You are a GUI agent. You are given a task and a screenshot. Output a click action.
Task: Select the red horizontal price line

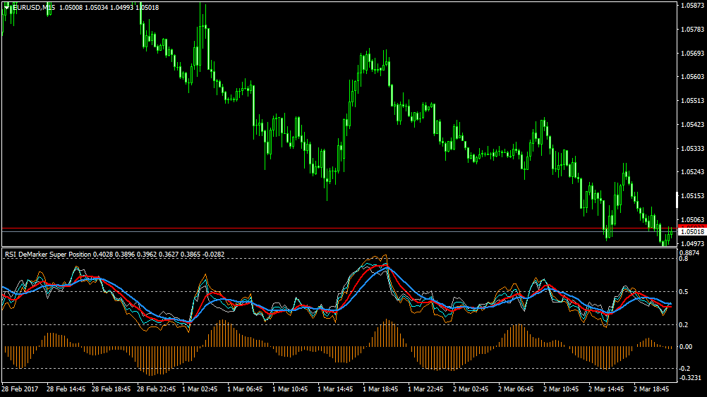(x=339, y=228)
